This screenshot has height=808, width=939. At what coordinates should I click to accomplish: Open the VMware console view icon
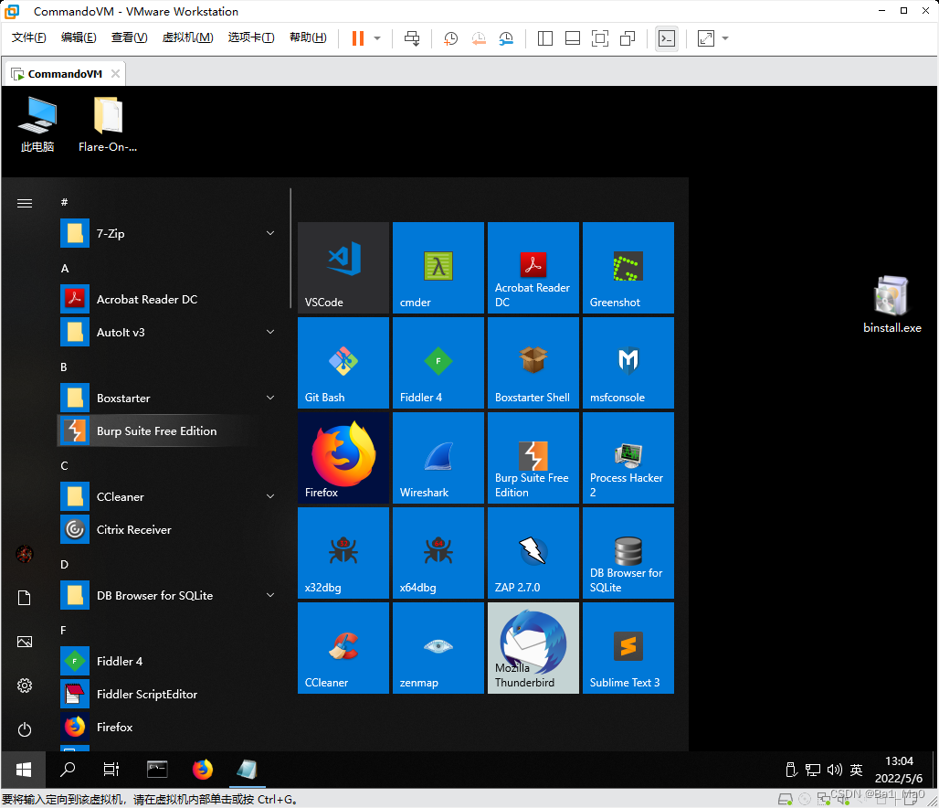[667, 38]
